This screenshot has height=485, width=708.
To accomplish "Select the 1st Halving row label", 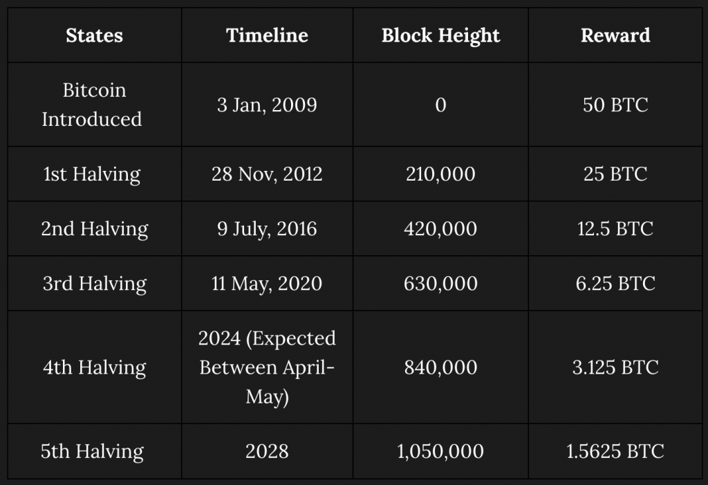I will (x=94, y=174).
